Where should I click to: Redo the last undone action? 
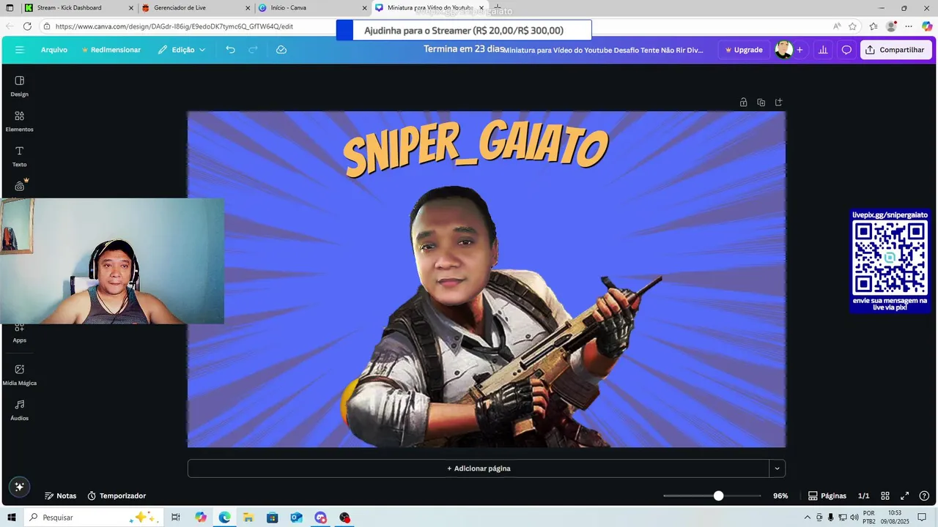coord(254,50)
